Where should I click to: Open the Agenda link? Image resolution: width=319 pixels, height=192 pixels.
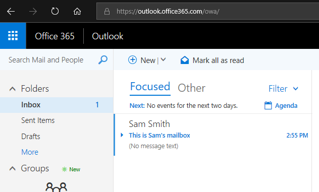(x=286, y=106)
